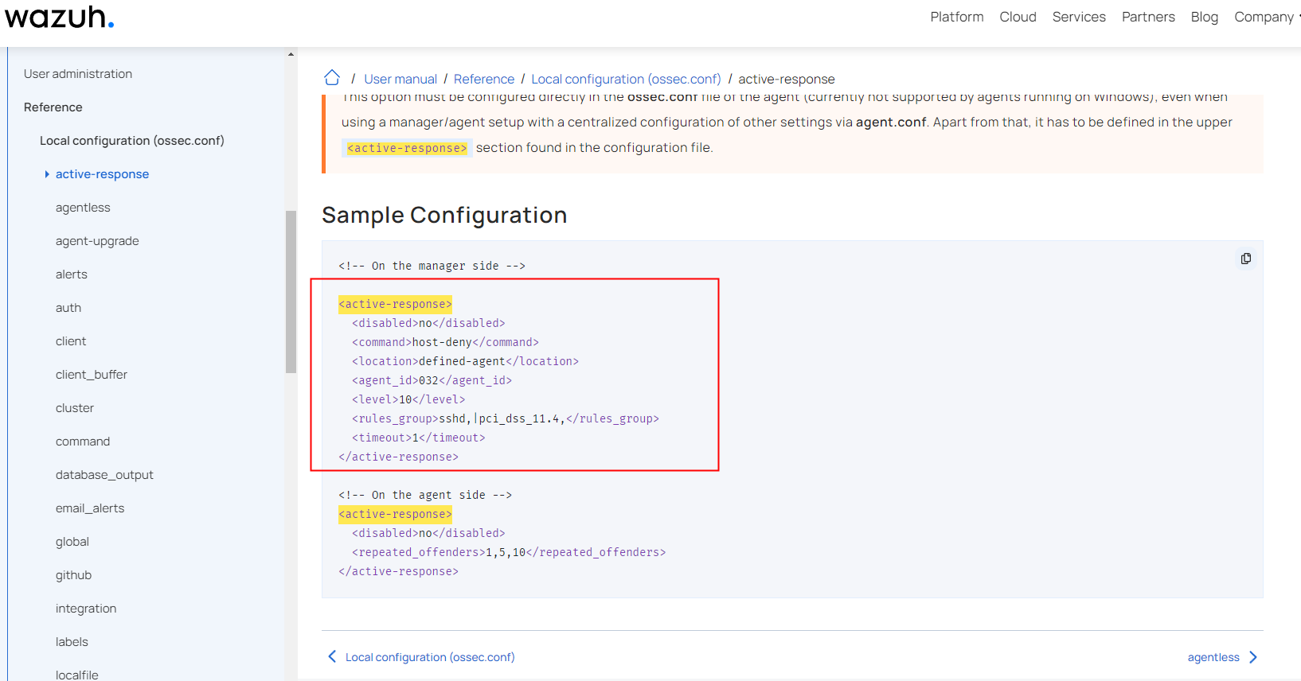Go to previous page Local configuration link
Viewport: 1301px width, 681px height.
click(x=430, y=657)
